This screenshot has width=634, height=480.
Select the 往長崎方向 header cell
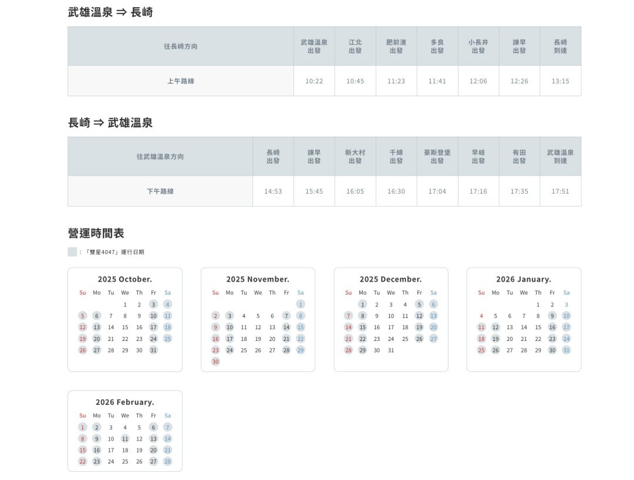click(x=181, y=46)
